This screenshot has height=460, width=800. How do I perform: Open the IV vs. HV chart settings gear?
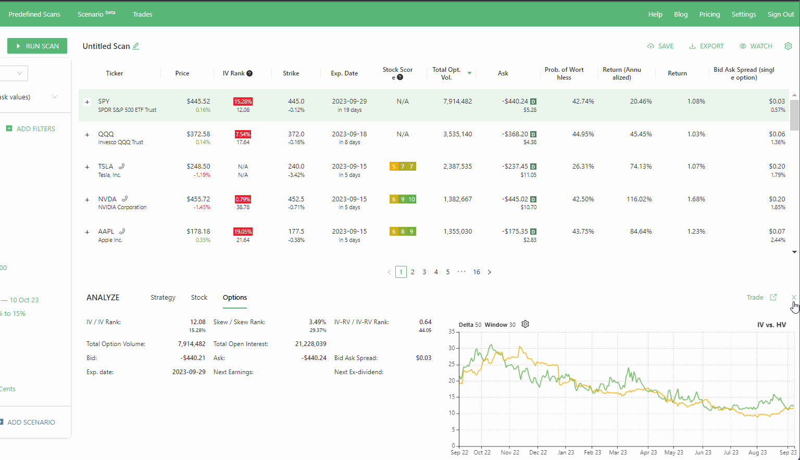[x=525, y=324]
